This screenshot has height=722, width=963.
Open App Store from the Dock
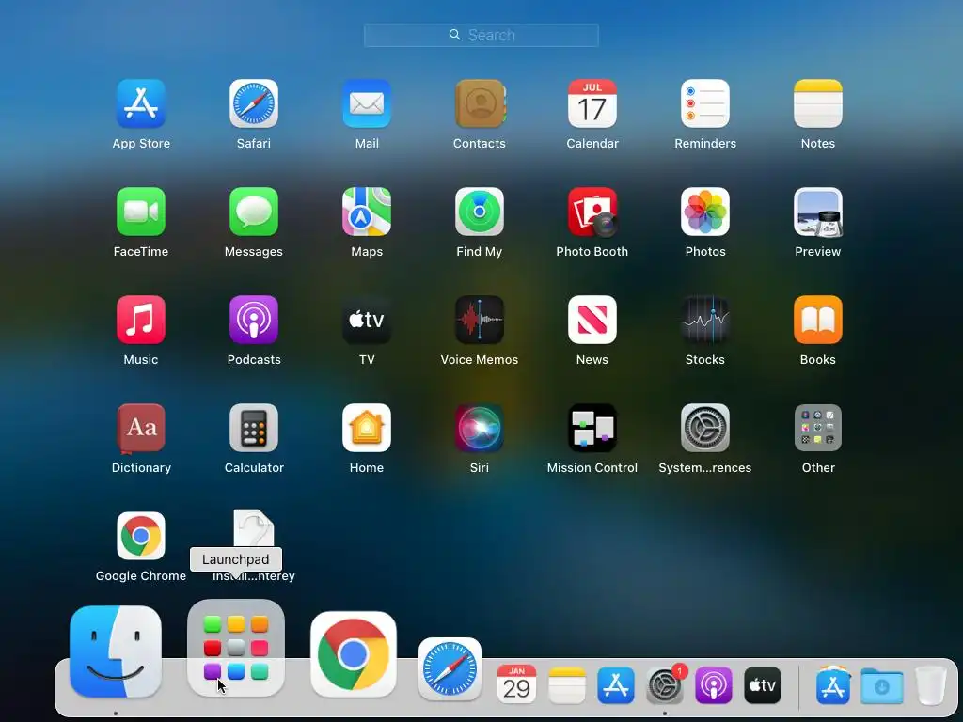[x=615, y=685]
